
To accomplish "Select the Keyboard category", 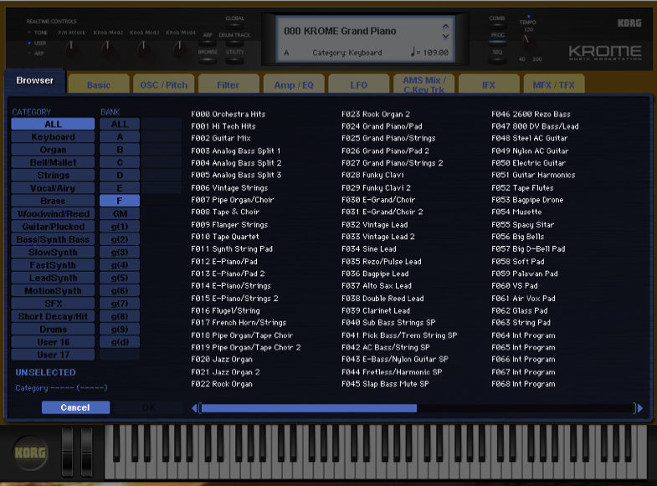I will [53, 137].
